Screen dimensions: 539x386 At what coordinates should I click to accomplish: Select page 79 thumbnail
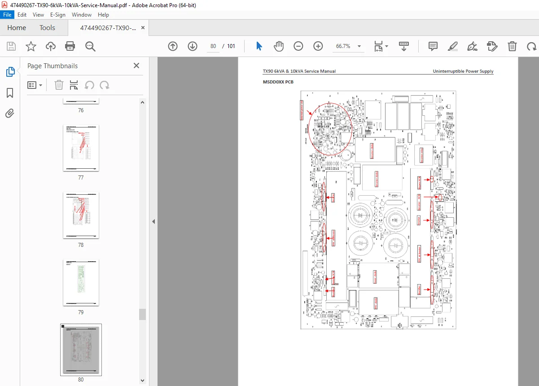81,283
